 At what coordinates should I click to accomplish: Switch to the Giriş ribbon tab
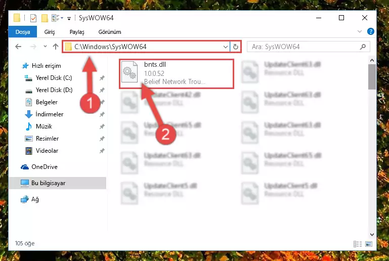[x=50, y=32]
